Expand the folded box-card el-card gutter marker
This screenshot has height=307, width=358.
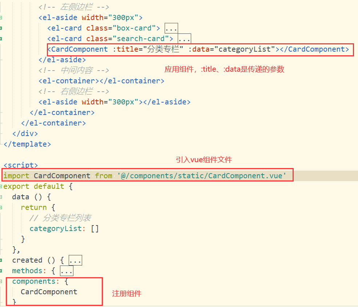point(1,28)
